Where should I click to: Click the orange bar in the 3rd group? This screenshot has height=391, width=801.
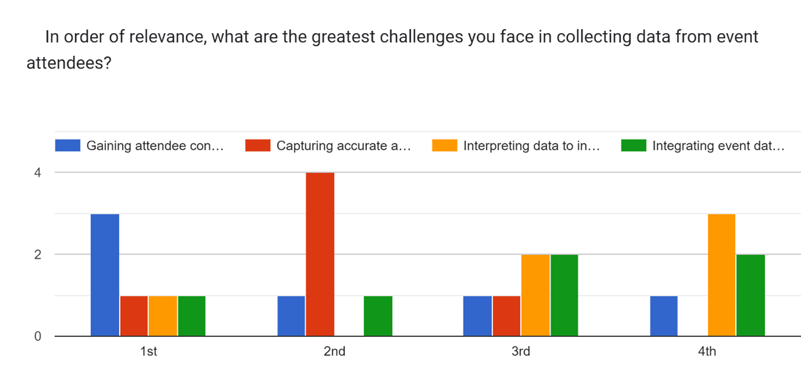[535, 295]
